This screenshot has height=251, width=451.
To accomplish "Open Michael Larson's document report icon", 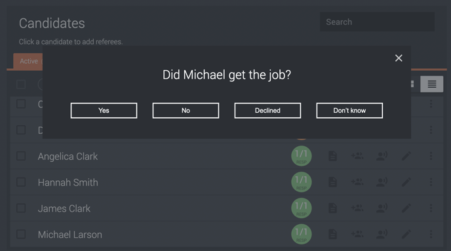I will pos(332,234).
